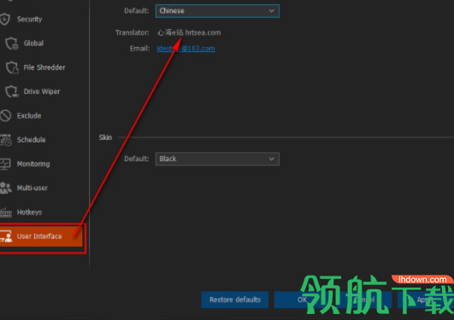
Task: Click the Email: label
Action: tap(139, 49)
